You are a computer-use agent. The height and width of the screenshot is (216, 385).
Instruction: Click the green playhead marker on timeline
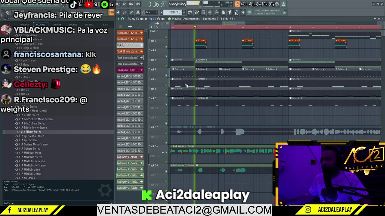tap(195, 27)
